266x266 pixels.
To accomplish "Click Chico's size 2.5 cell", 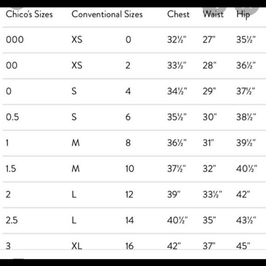I will [x=12, y=220].
